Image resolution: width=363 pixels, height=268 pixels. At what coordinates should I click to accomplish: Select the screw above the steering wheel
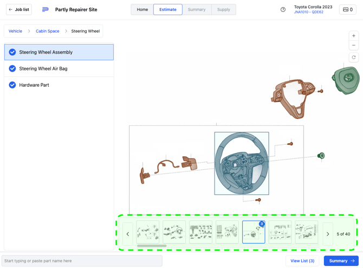point(290,144)
